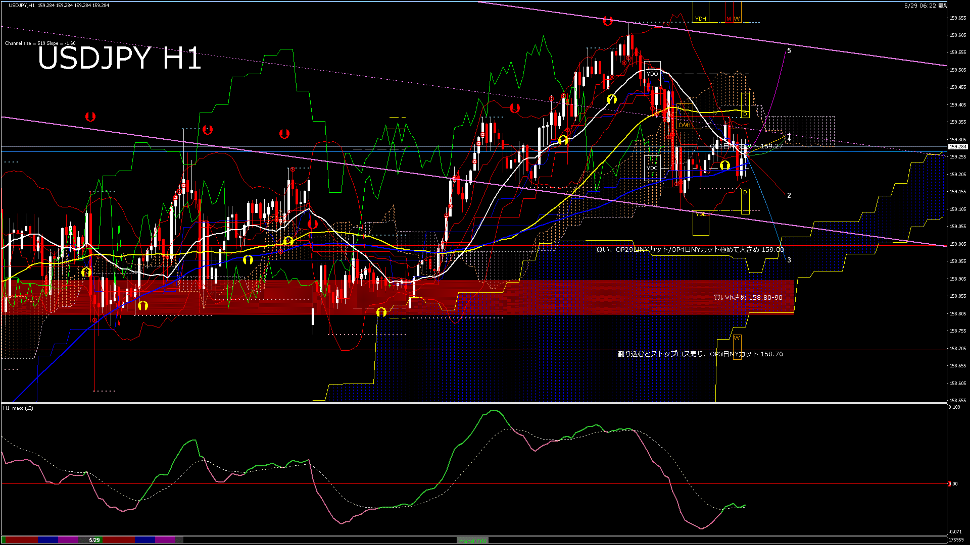Image resolution: width=970 pixels, height=545 pixels.
Task: Click the 5/29 date marker in session bar
Action: (x=94, y=540)
